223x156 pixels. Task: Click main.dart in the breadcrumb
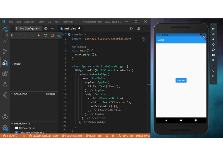pyautogui.click(x=77, y=34)
